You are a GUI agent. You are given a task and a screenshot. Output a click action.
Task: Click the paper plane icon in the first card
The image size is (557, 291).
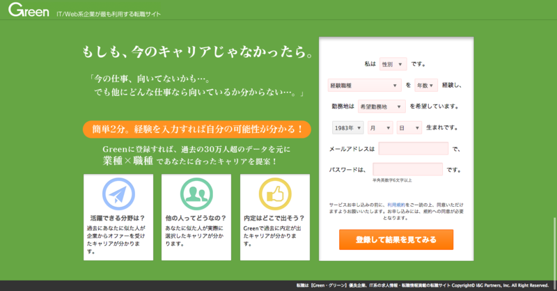coord(118,194)
